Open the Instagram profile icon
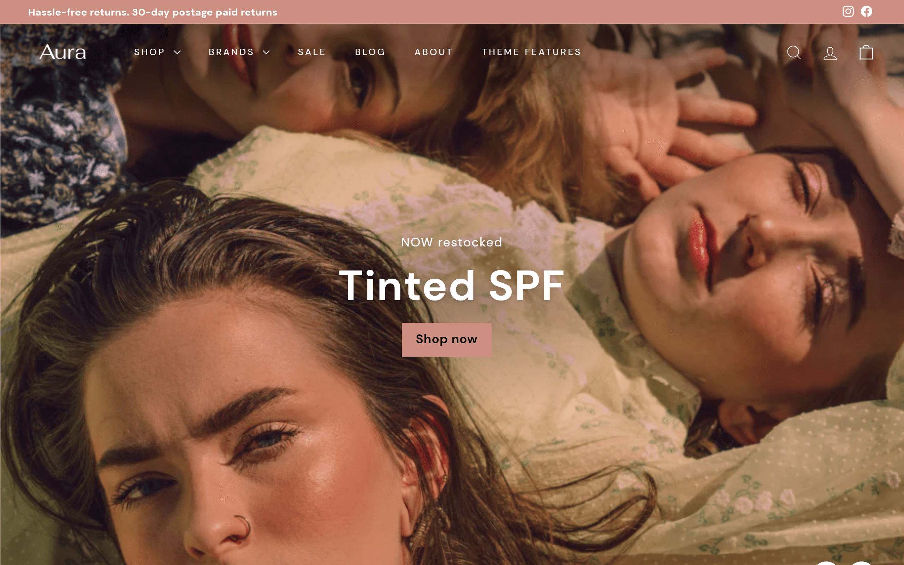This screenshot has width=904, height=565. pyautogui.click(x=848, y=12)
